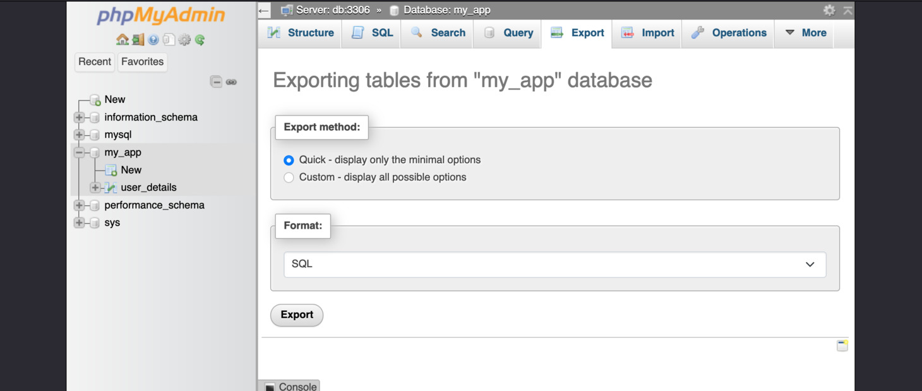Click the back arrow to collapse navigation
This screenshot has width=922, height=391.
(264, 10)
